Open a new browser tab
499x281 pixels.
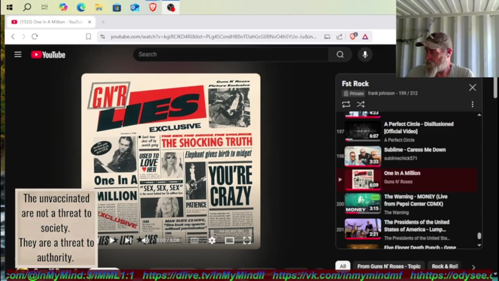coord(103,22)
